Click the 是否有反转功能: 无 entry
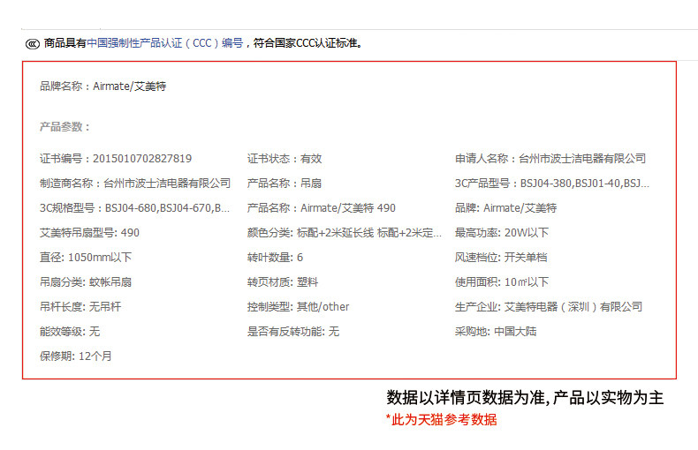This screenshot has height=450, width=698. pyautogui.click(x=293, y=331)
